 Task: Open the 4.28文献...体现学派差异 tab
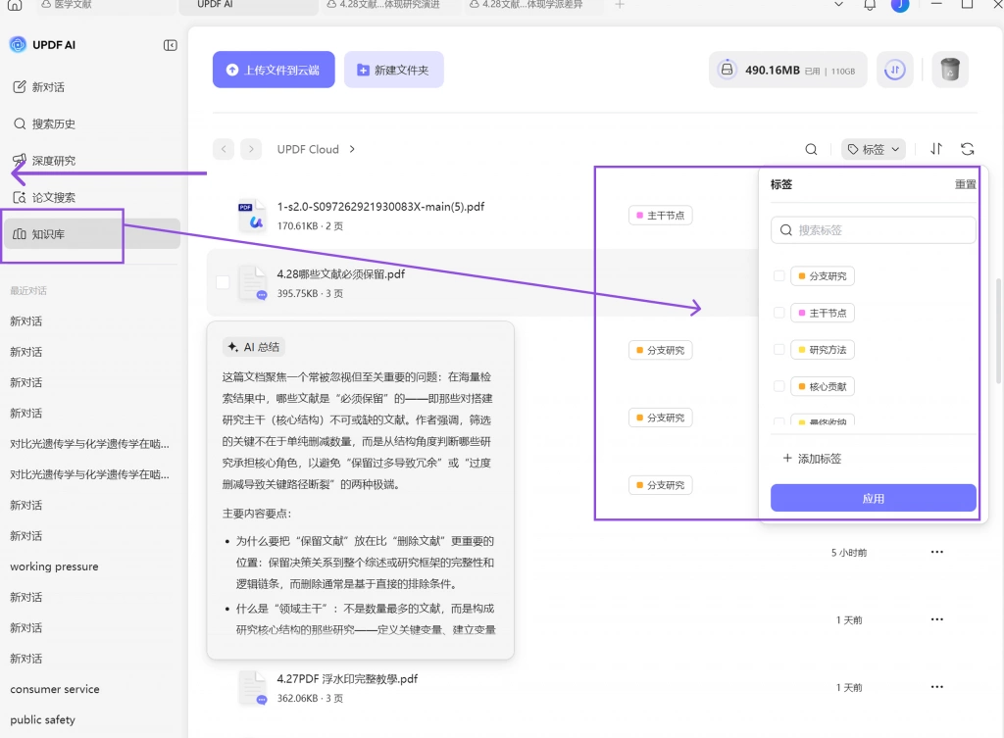pos(527,5)
